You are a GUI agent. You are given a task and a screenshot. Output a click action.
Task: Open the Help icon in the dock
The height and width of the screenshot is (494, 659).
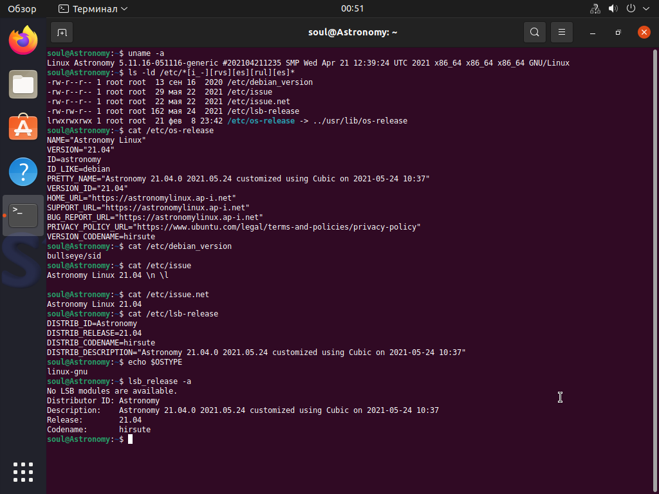pyautogui.click(x=23, y=171)
